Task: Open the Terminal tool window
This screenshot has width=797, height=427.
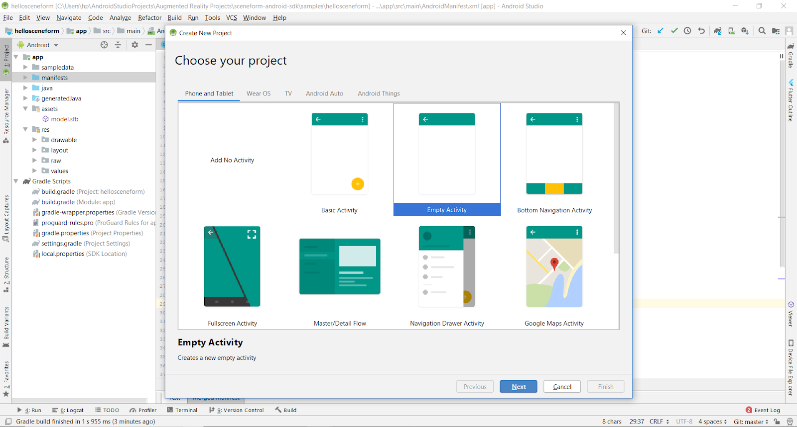Action: click(182, 410)
